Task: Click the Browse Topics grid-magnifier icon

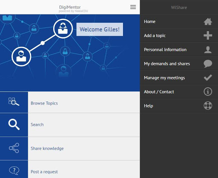Action: (x=14, y=102)
